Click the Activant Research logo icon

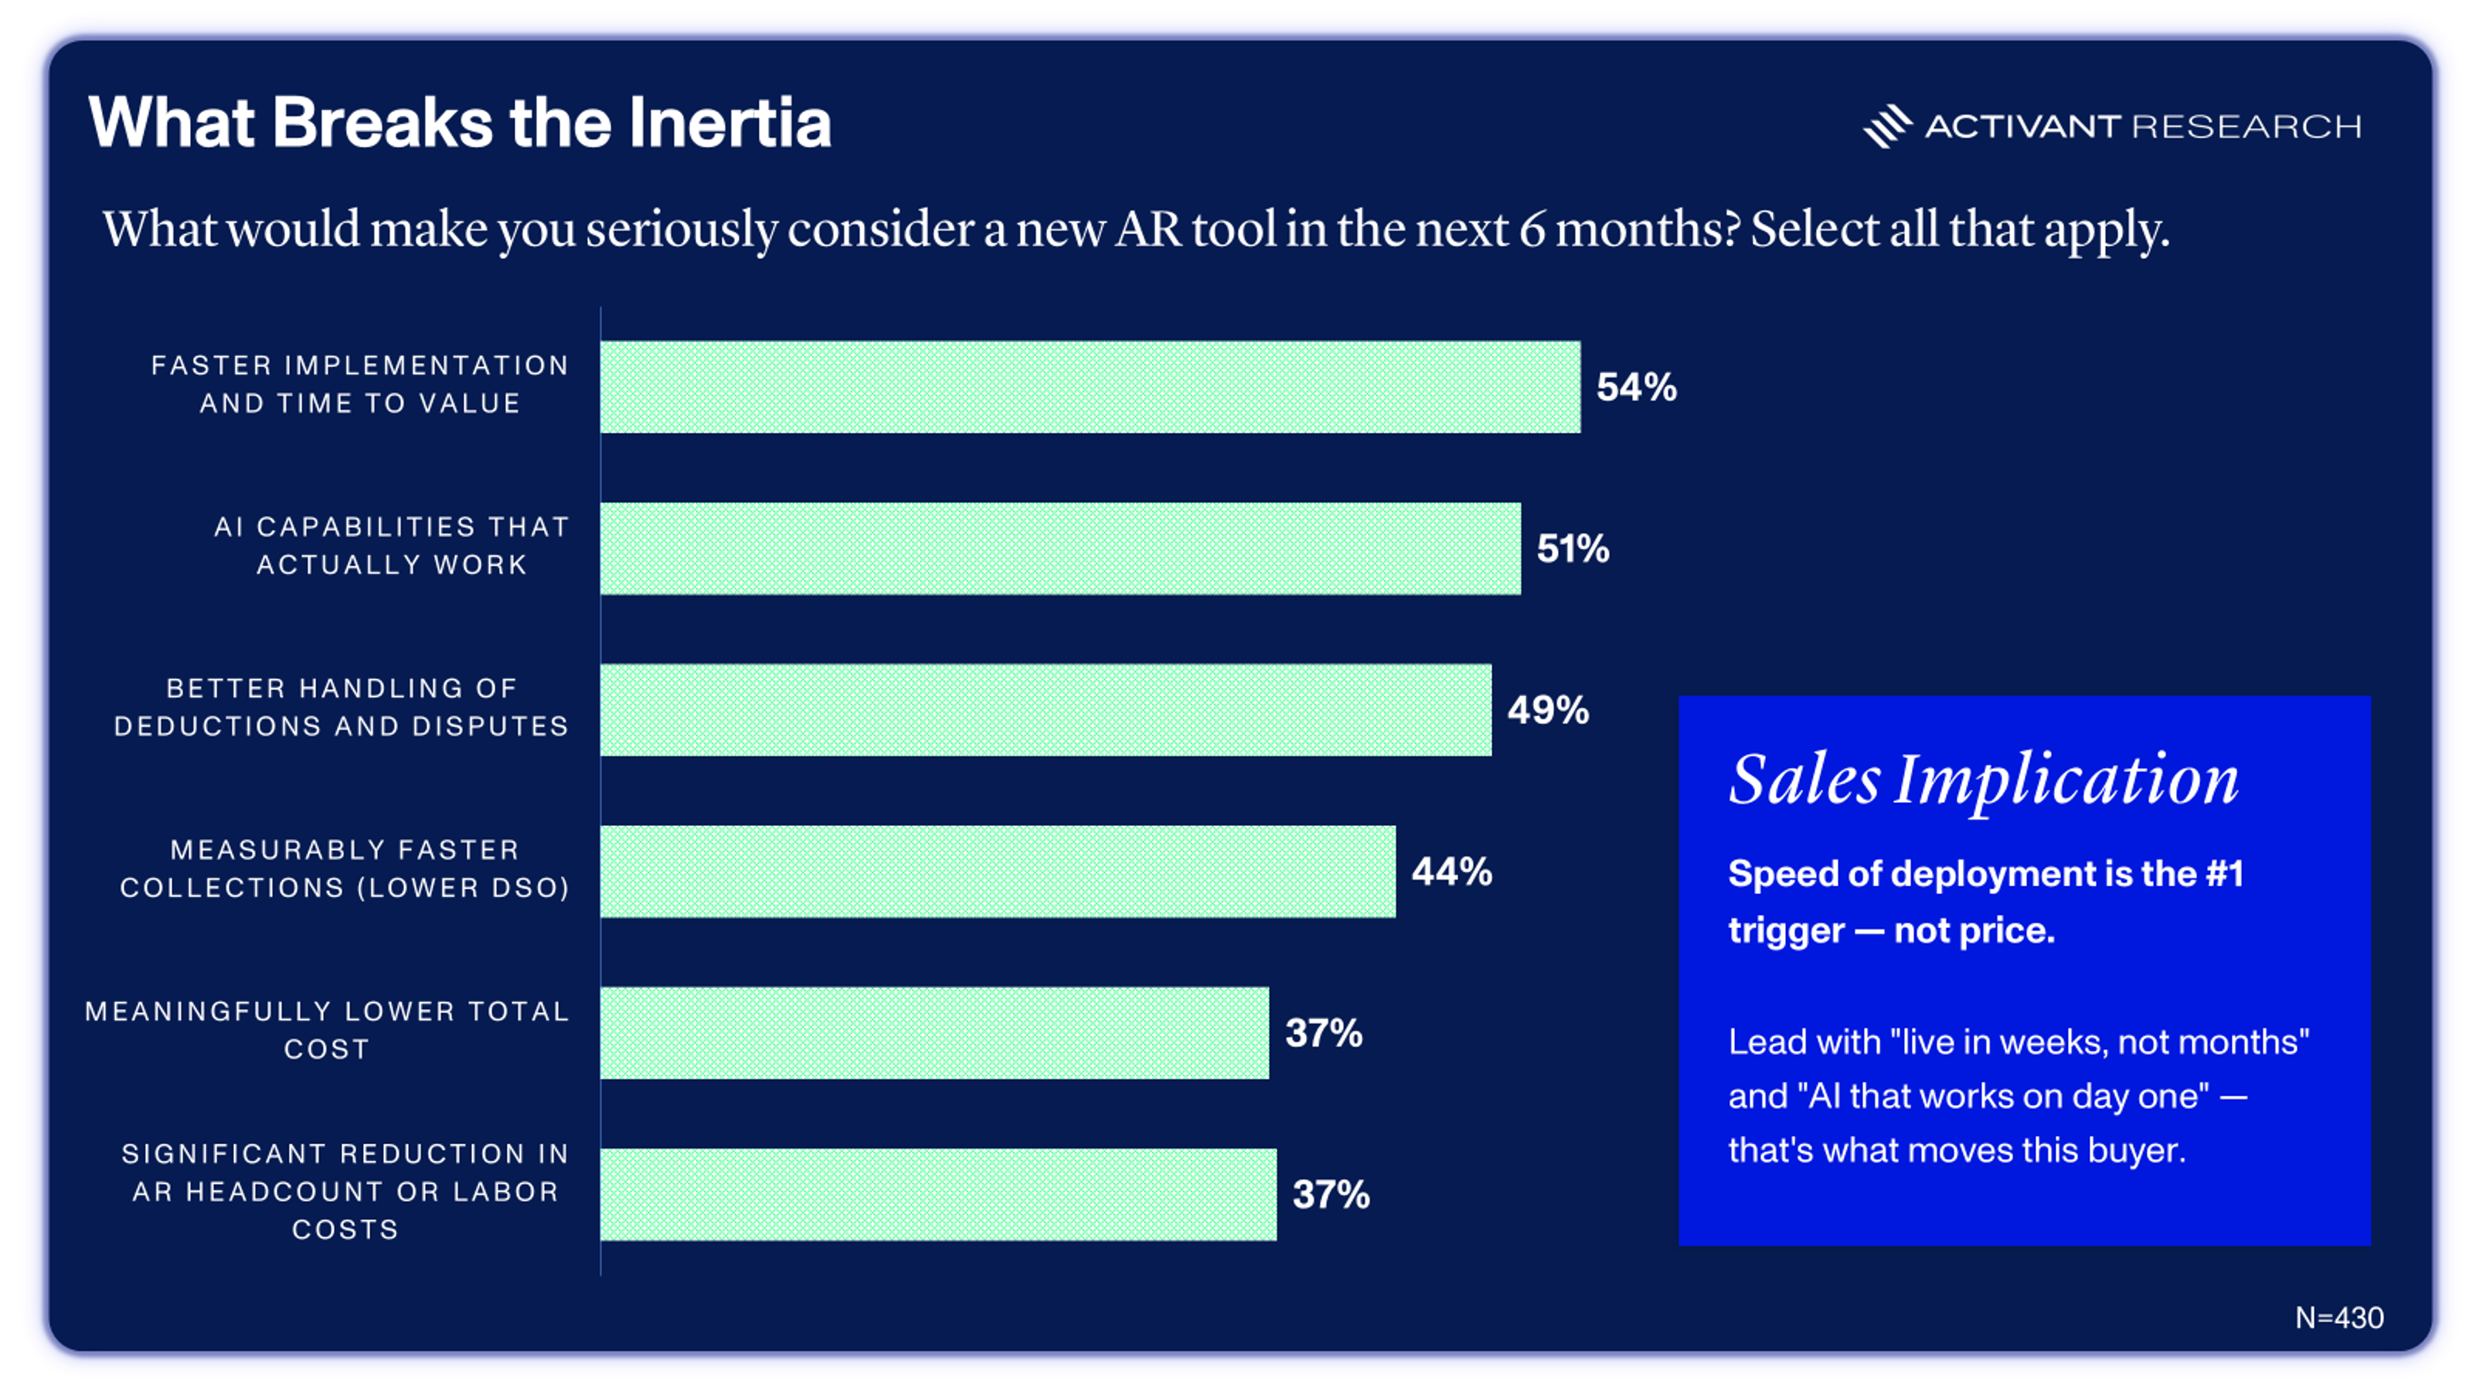coord(1888,126)
